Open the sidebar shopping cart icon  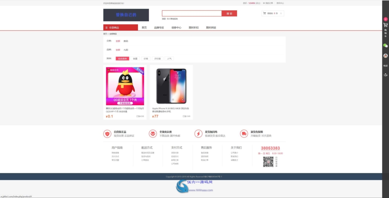coord(385,25)
